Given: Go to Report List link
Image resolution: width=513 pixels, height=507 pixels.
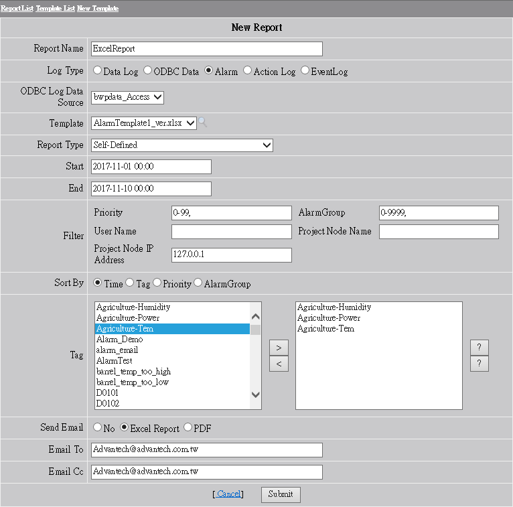Looking at the screenshot, I should 17,8.
